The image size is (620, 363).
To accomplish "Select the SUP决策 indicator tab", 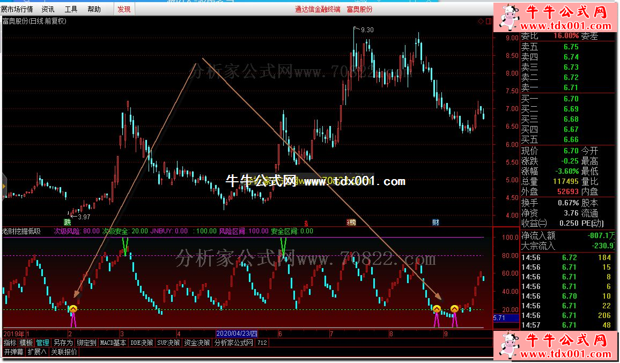I will (168, 343).
